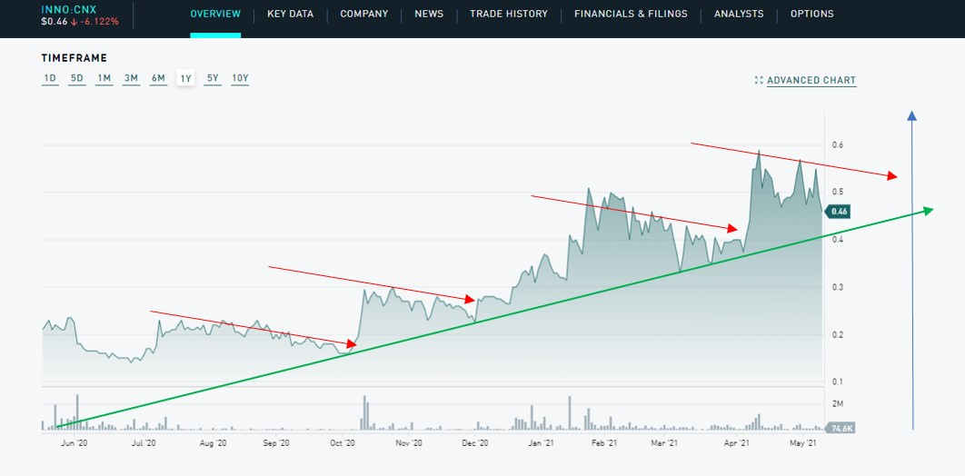Switch chart to 3M timeframe

[x=132, y=78]
